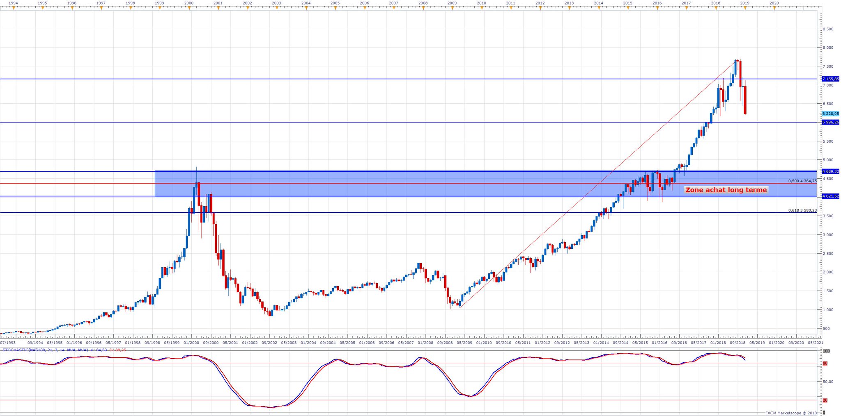The image size is (841, 416).
Task: Select the 2005 year label on top axis
Action: coord(335,3)
